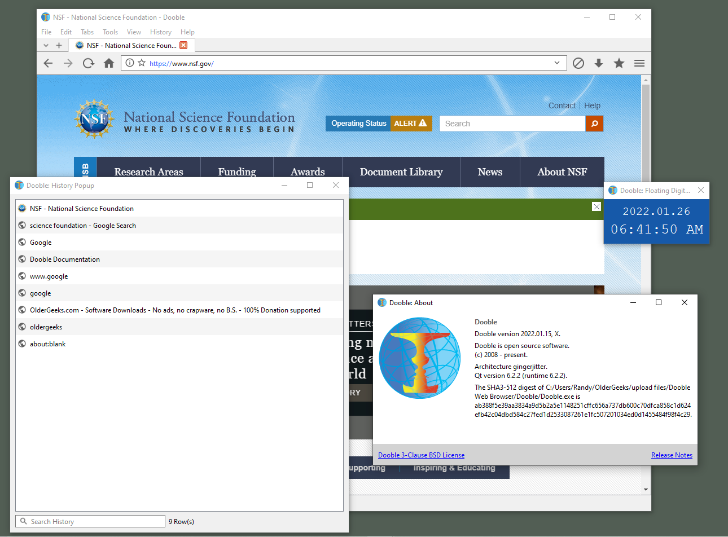Click the block/prohibit circle toolbar icon
The width and height of the screenshot is (728, 537).
coord(578,63)
